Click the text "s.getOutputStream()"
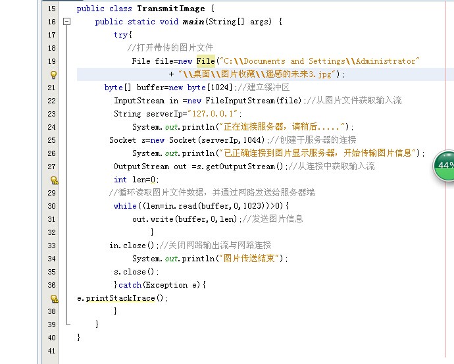This screenshot has height=364, width=454. click(x=240, y=167)
